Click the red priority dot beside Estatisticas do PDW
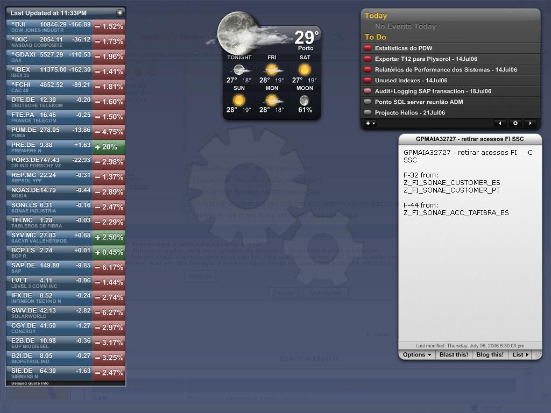Image resolution: width=551 pixels, height=413 pixels. pyautogui.click(x=368, y=48)
